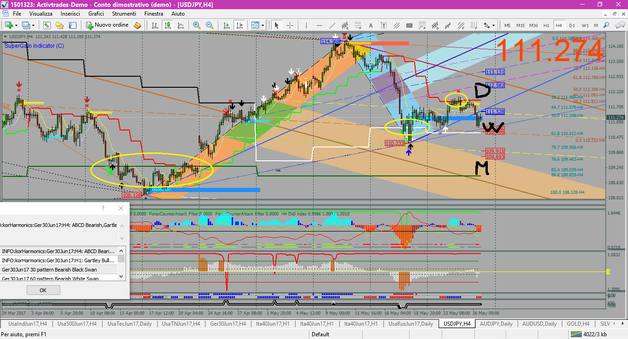This screenshot has height=339, width=628.
Task: Select the H4 timeframe button
Action: [x=559, y=25]
